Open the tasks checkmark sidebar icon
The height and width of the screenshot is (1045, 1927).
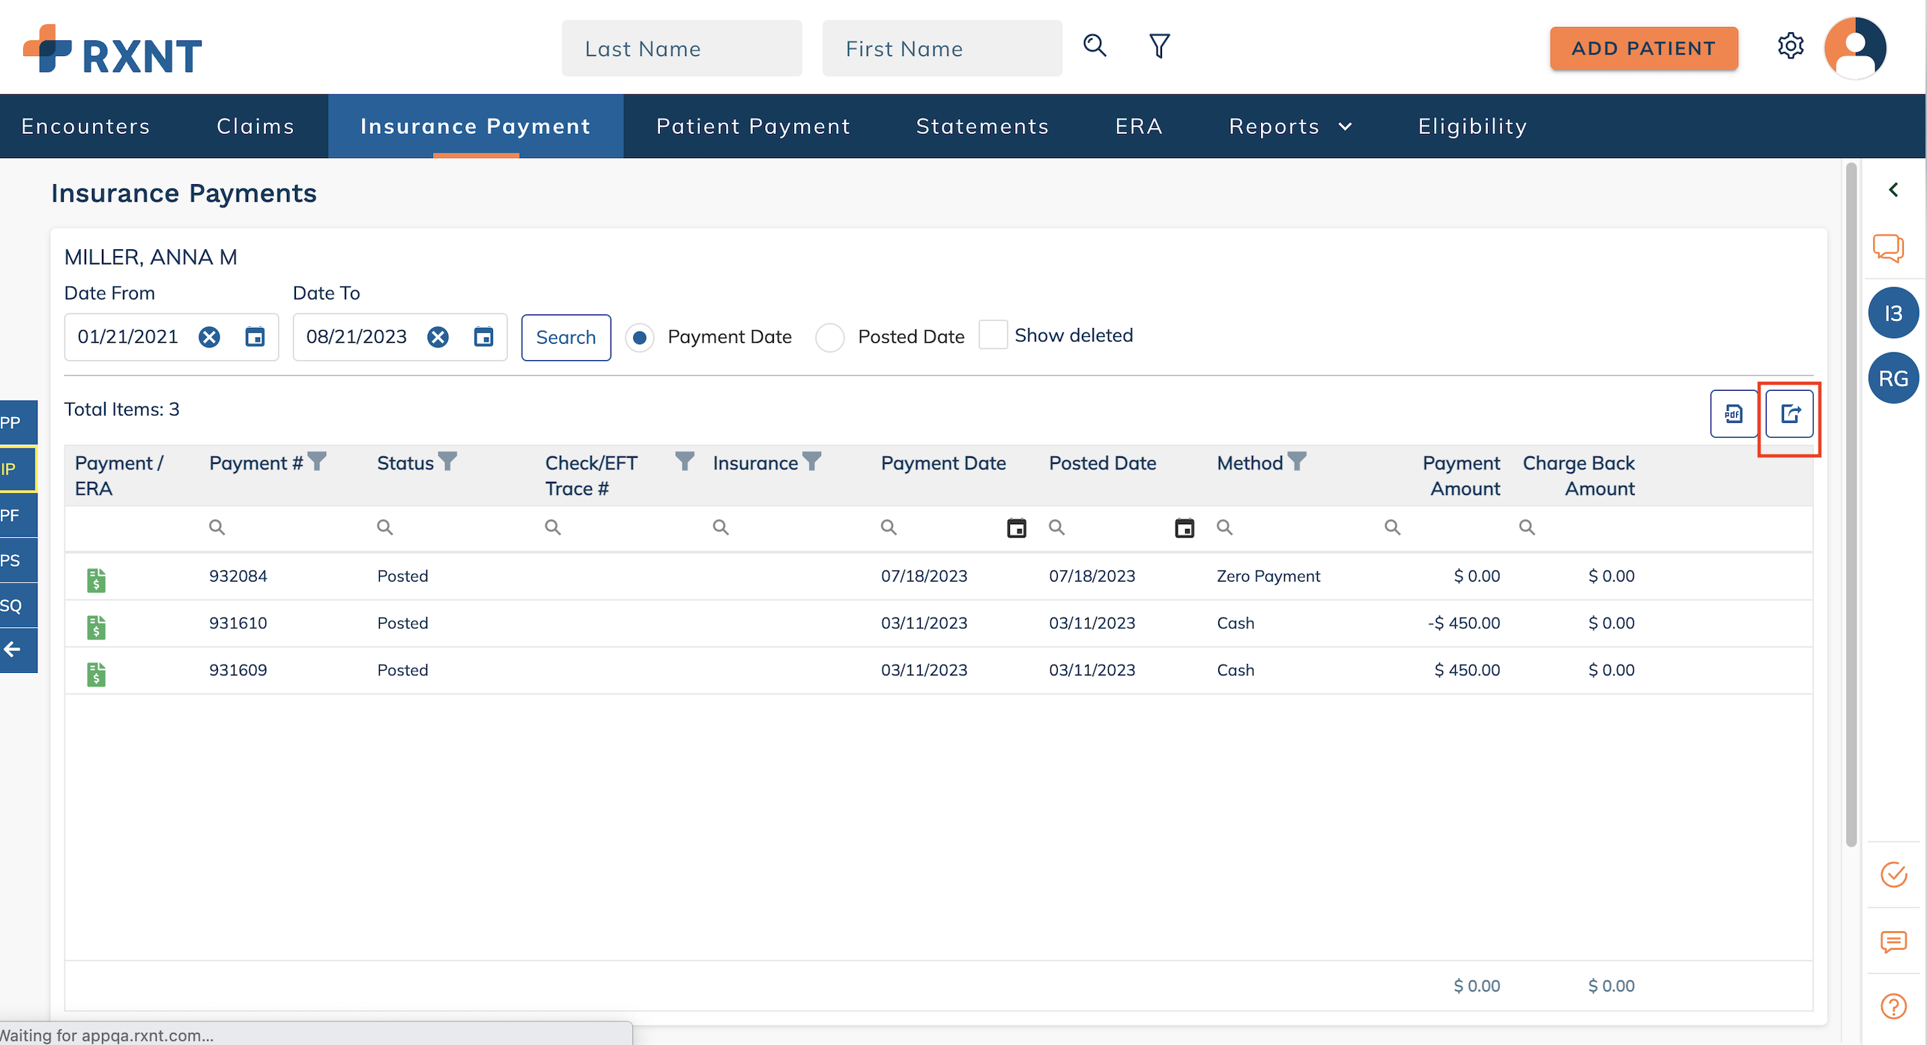point(1893,874)
